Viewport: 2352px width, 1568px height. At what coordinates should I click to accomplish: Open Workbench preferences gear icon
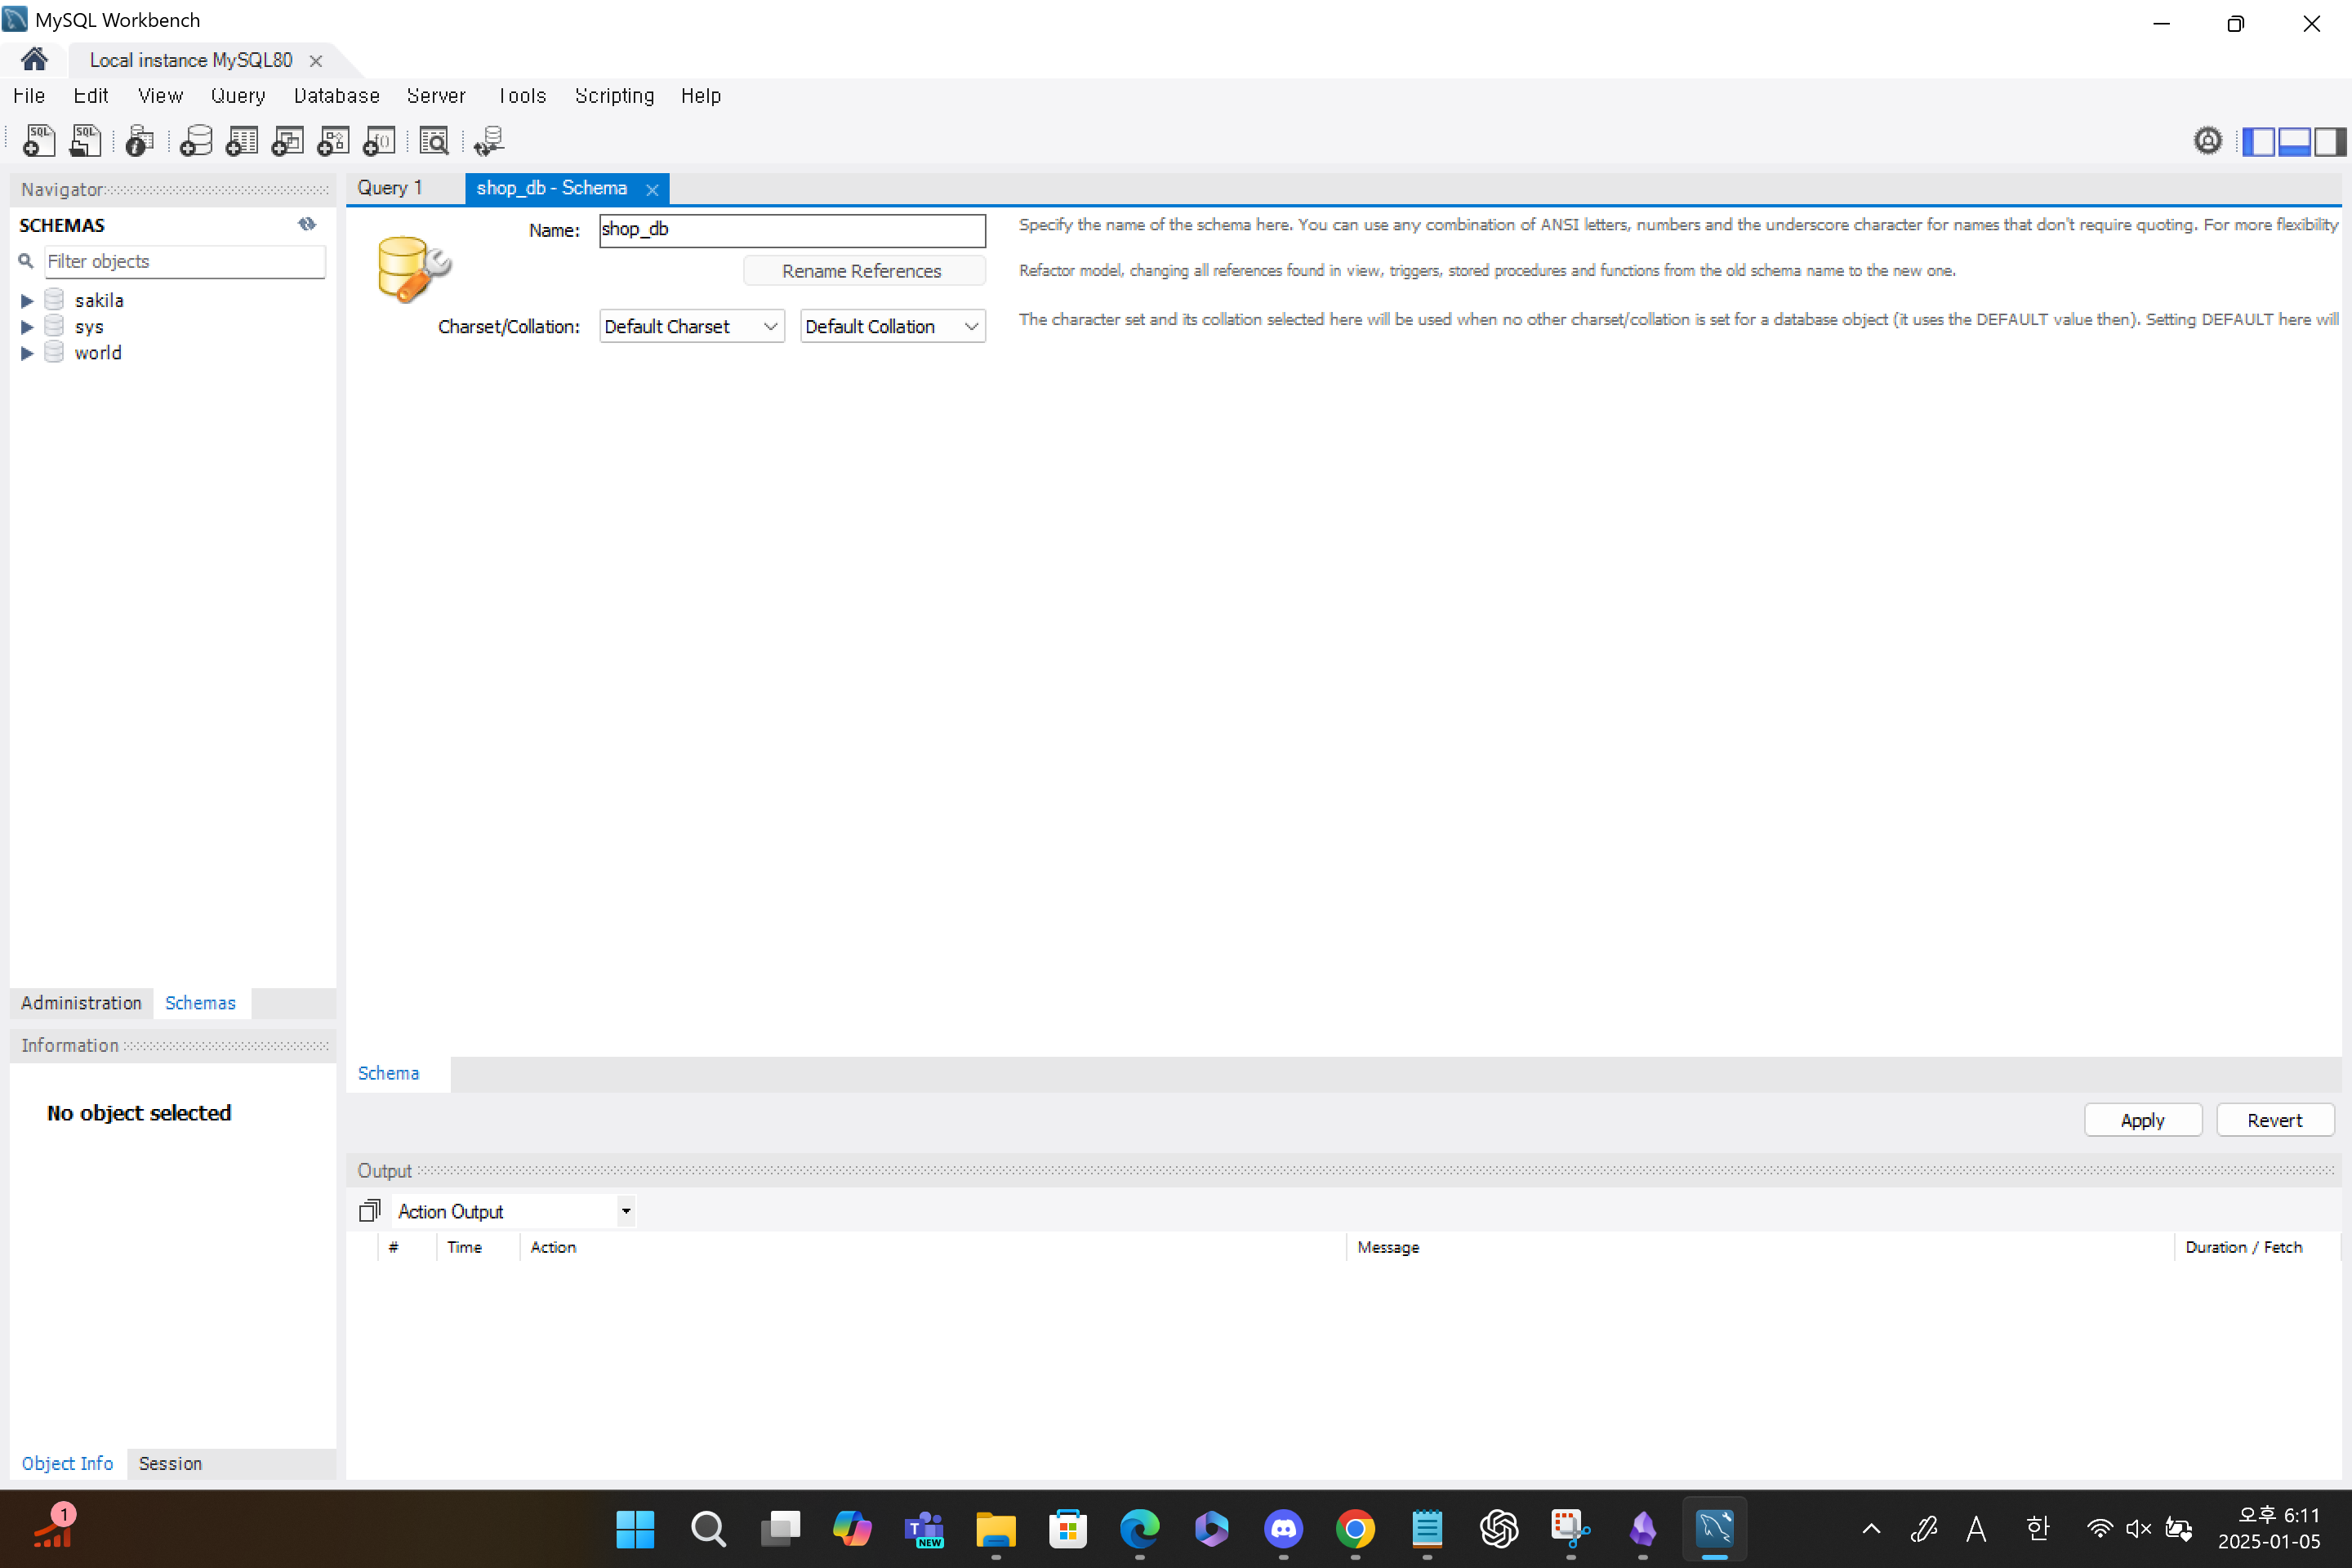tap(2208, 141)
